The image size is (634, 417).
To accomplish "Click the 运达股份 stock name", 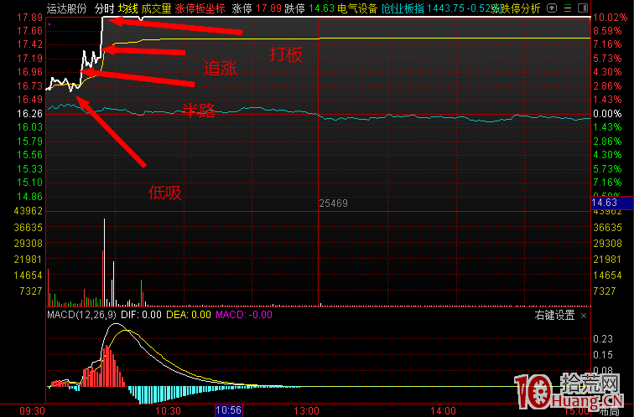I will click(67, 8).
